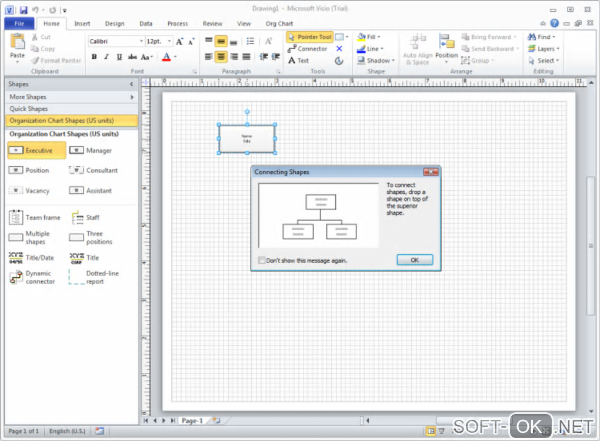Open the Design ribbon tab
The height and width of the screenshot is (441, 600).
pos(115,23)
